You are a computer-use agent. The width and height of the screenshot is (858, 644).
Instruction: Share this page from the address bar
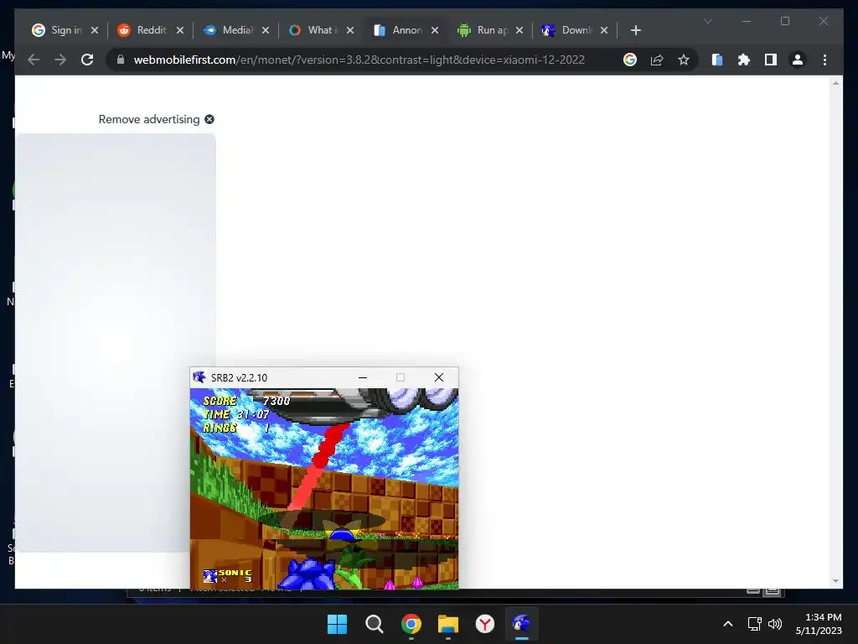(x=657, y=60)
